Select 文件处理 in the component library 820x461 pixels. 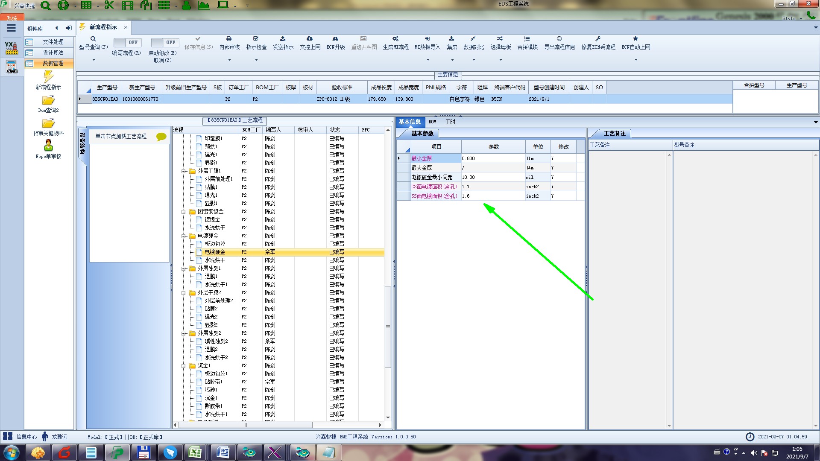[53, 42]
